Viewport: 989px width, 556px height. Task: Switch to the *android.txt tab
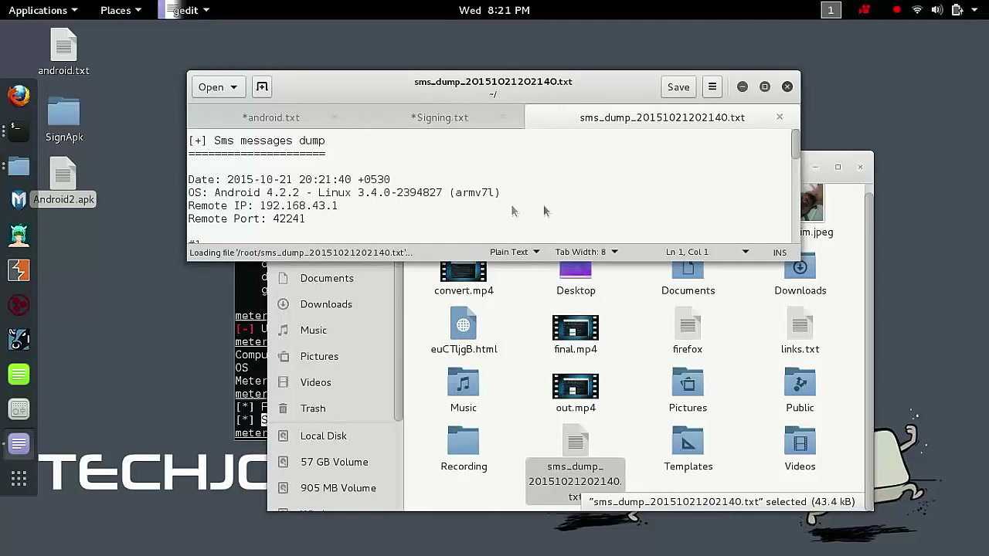click(x=270, y=117)
